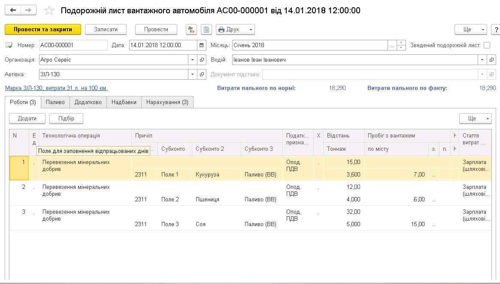The height and width of the screenshot is (284, 500).
Task: Open the calendar picker for Дата field
Action: (202, 45)
